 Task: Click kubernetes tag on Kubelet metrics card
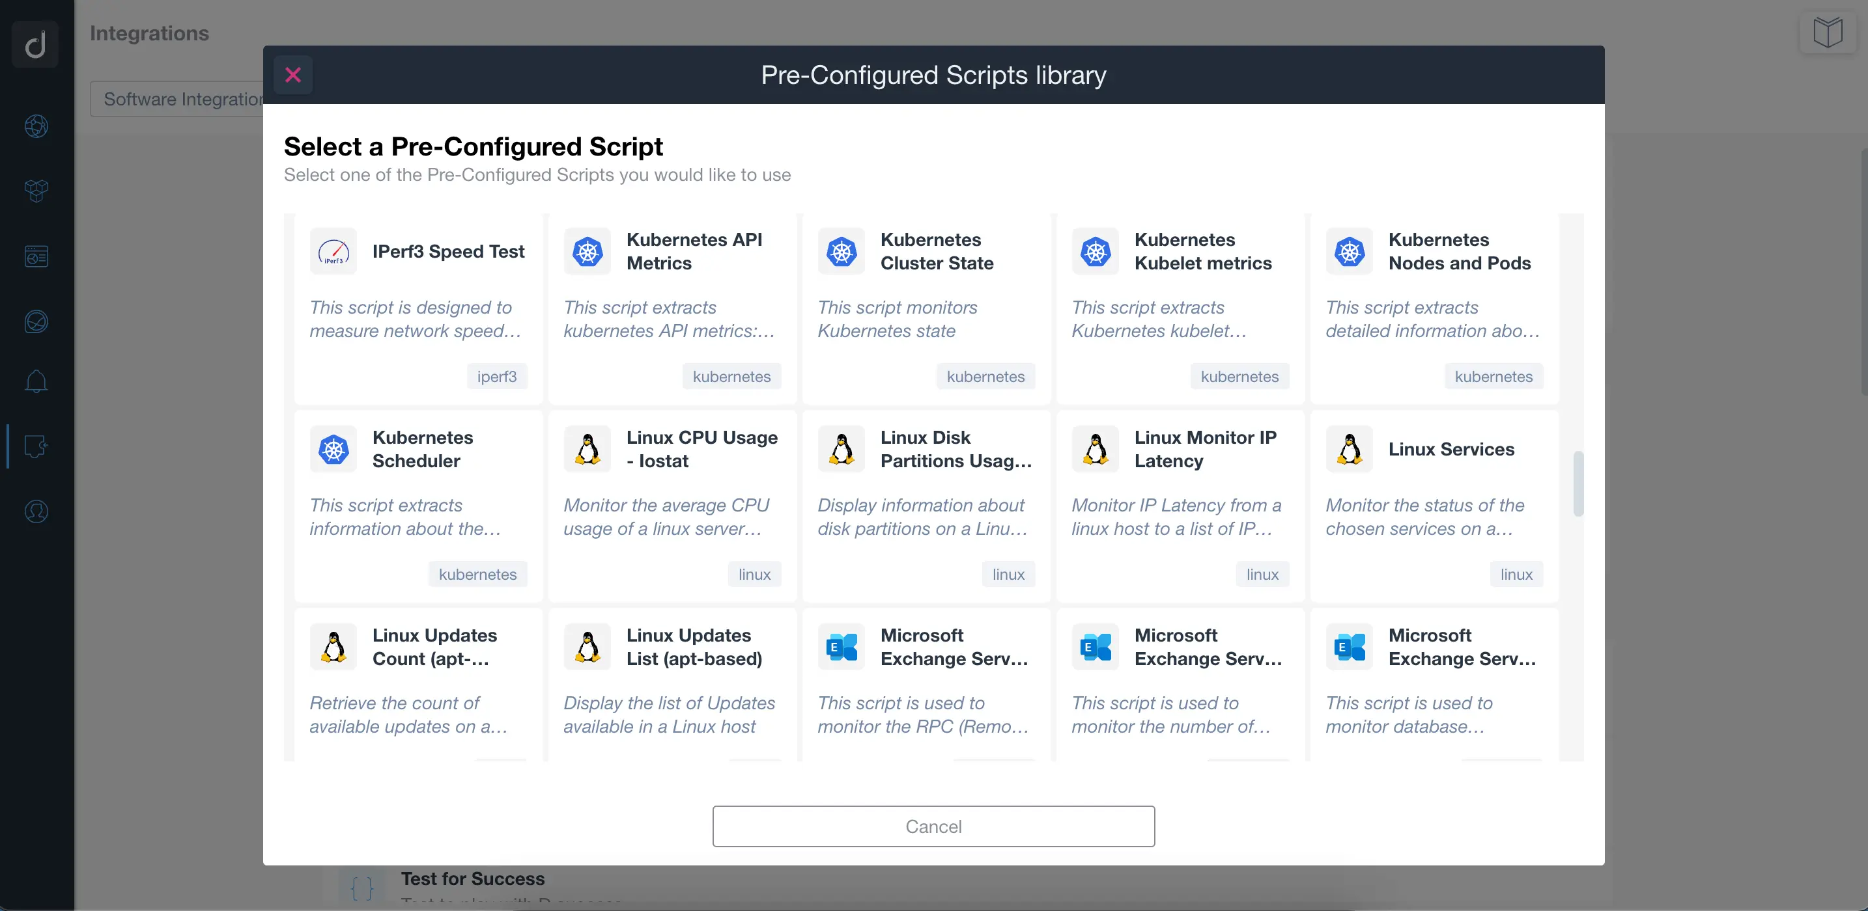tap(1239, 376)
